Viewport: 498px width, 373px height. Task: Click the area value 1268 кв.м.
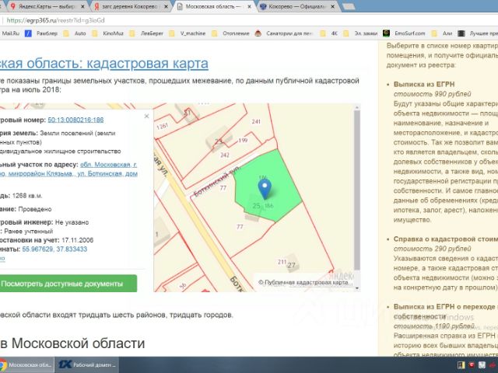click(x=27, y=196)
